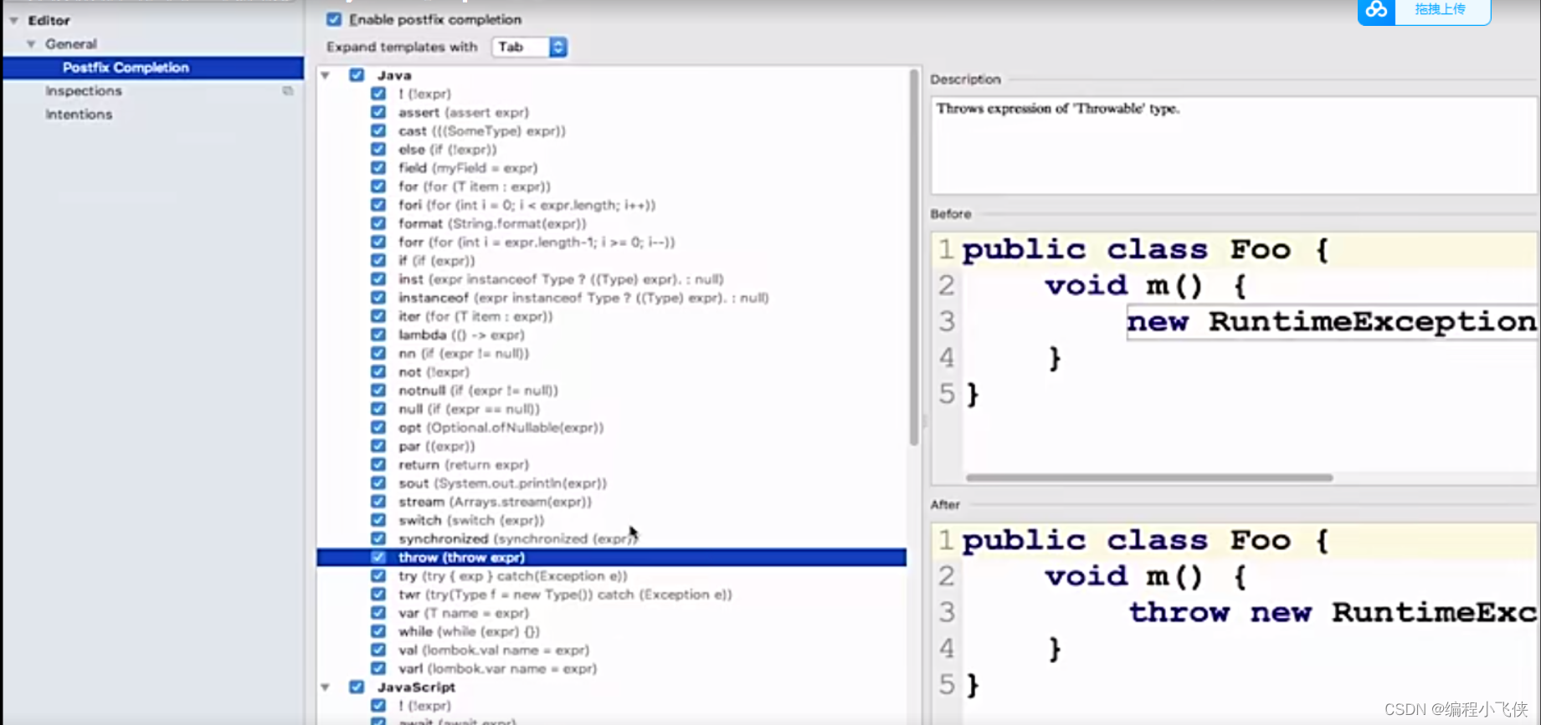Image resolution: width=1541 pixels, height=725 pixels.
Task: Select the 'synchronized' template row
Action: (612, 539)
